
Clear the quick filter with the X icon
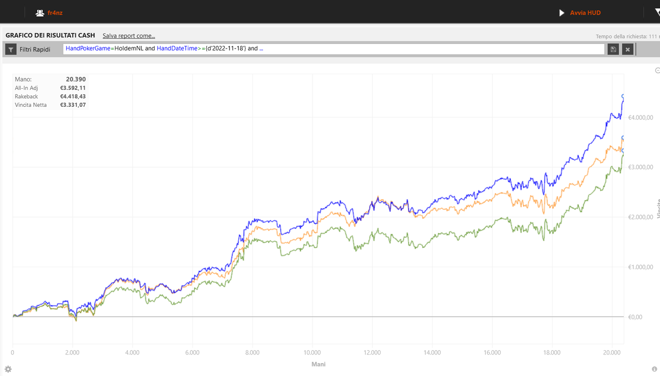tap(628, 49)
